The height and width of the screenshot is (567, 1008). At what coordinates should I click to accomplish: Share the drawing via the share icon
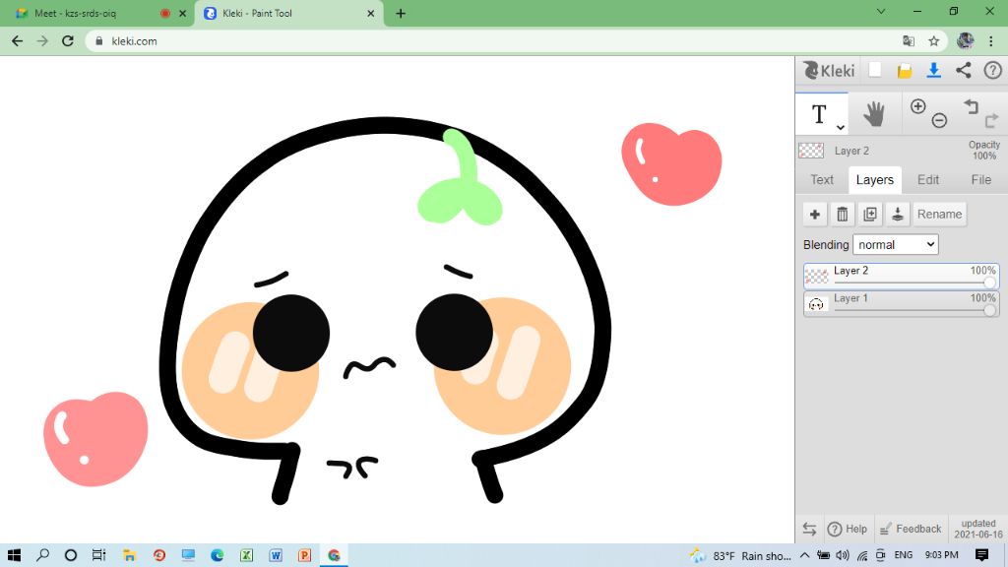(x=963, y=70)
